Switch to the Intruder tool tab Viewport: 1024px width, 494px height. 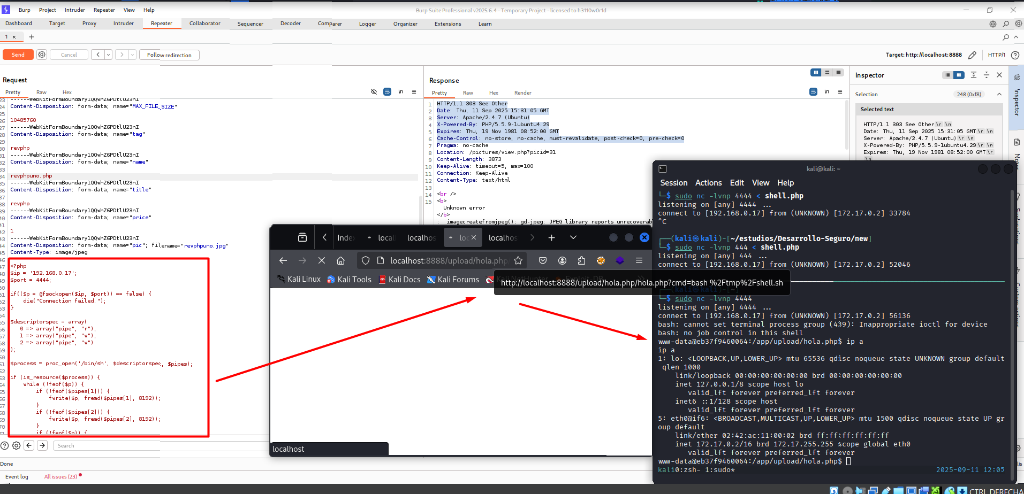124,24
